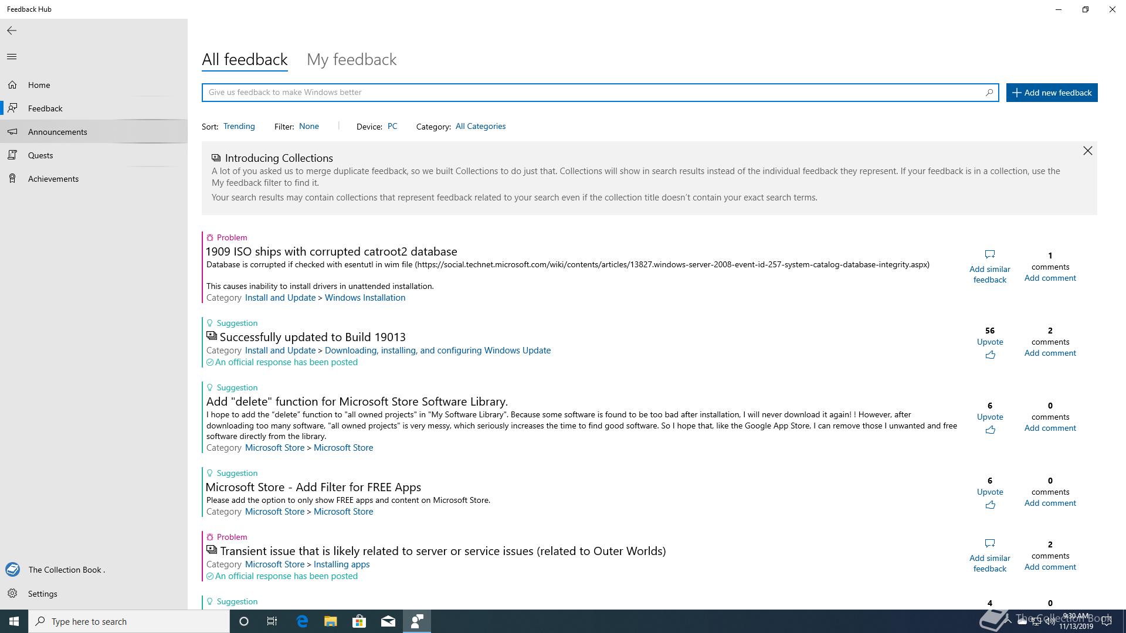Click the Settings gear icon
This screenshot has height=633, width=1126.
tap(12, 594)
